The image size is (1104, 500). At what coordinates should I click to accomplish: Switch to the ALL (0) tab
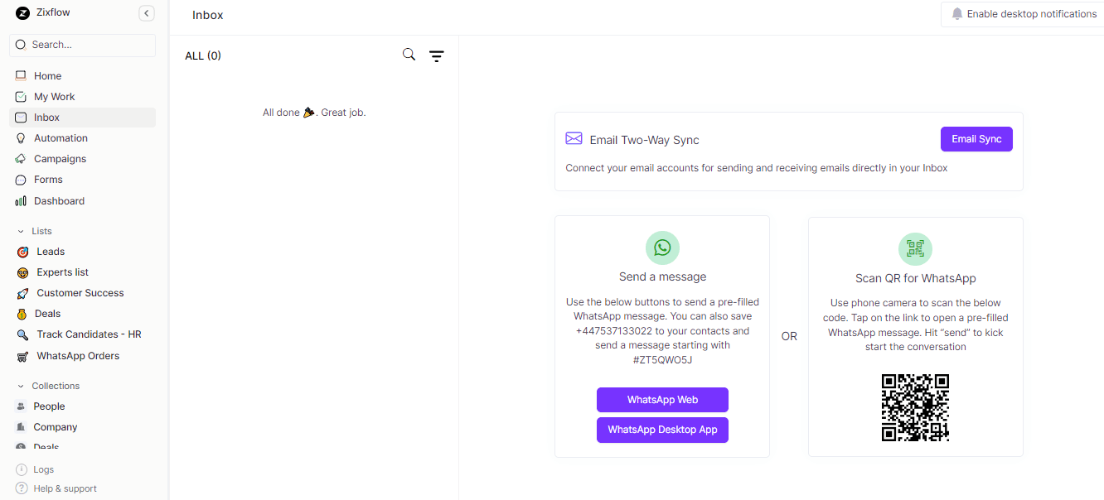click(203, 55)
